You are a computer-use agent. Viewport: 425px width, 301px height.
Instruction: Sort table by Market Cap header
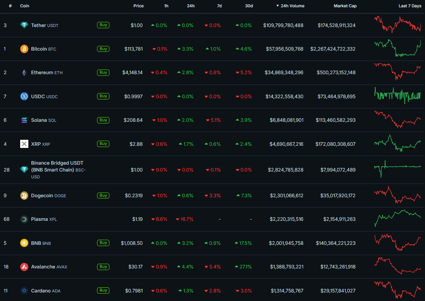point(345,6)
